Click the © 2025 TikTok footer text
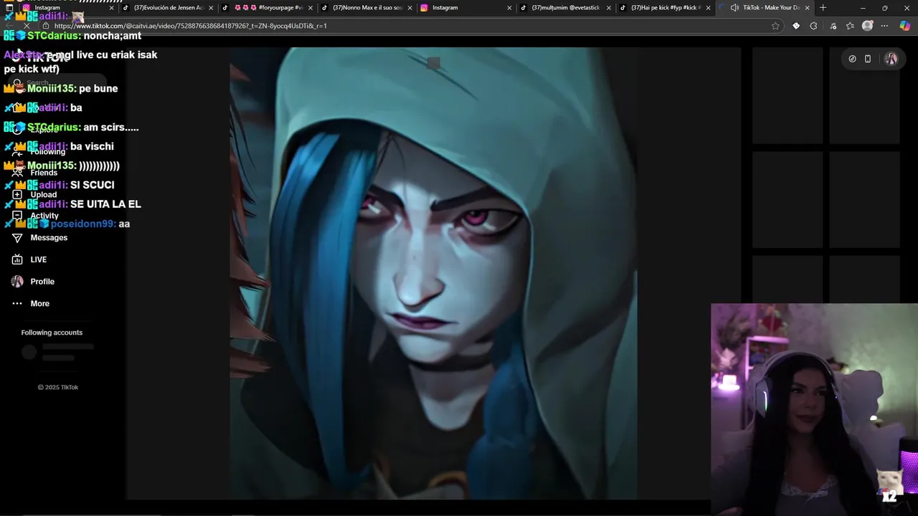The width and height of the screenshot is (918, 516). tap(58, 387)
